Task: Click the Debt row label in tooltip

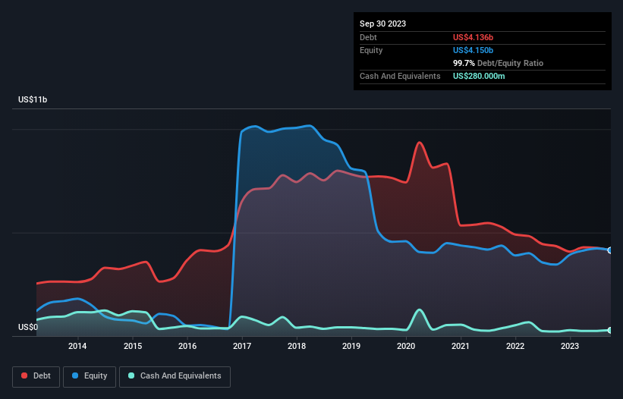Action: 368,37
